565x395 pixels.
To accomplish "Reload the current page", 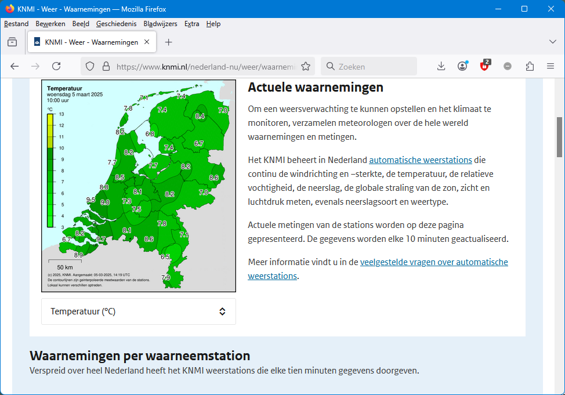I will pos(56,66).
